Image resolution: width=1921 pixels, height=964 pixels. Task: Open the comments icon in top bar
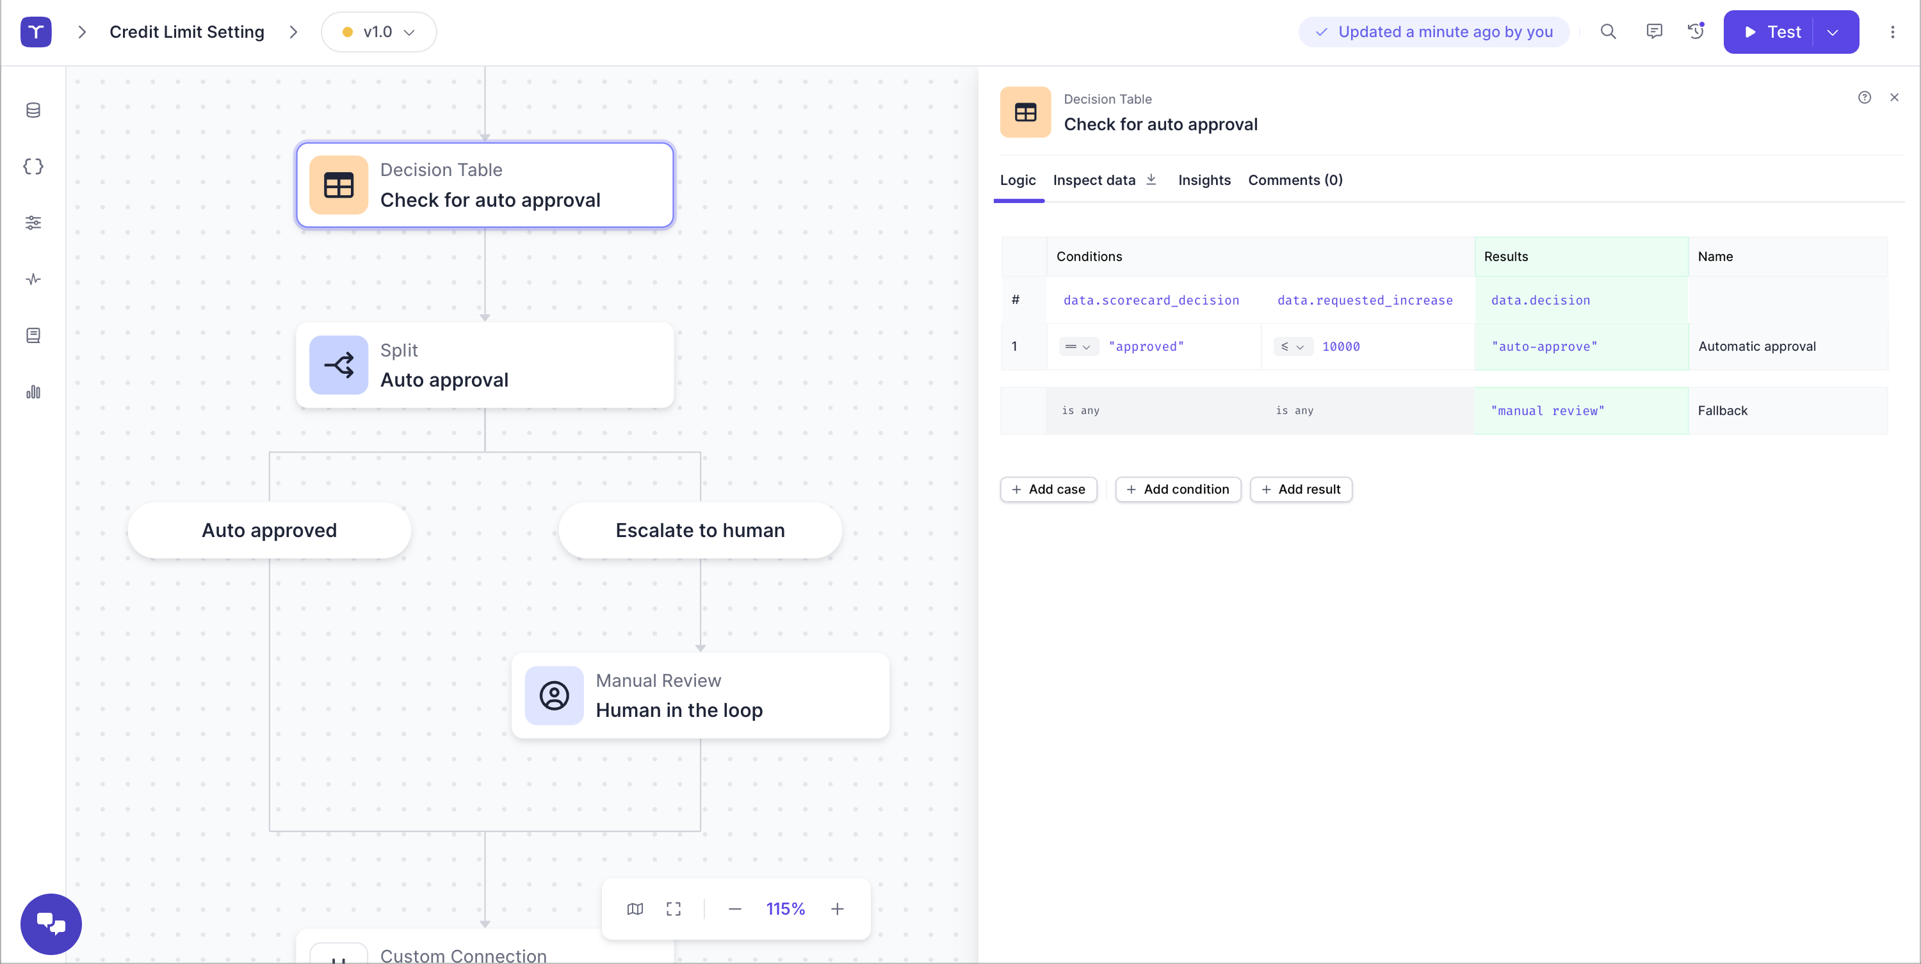pyautogui.click(x=1653, y=31)
